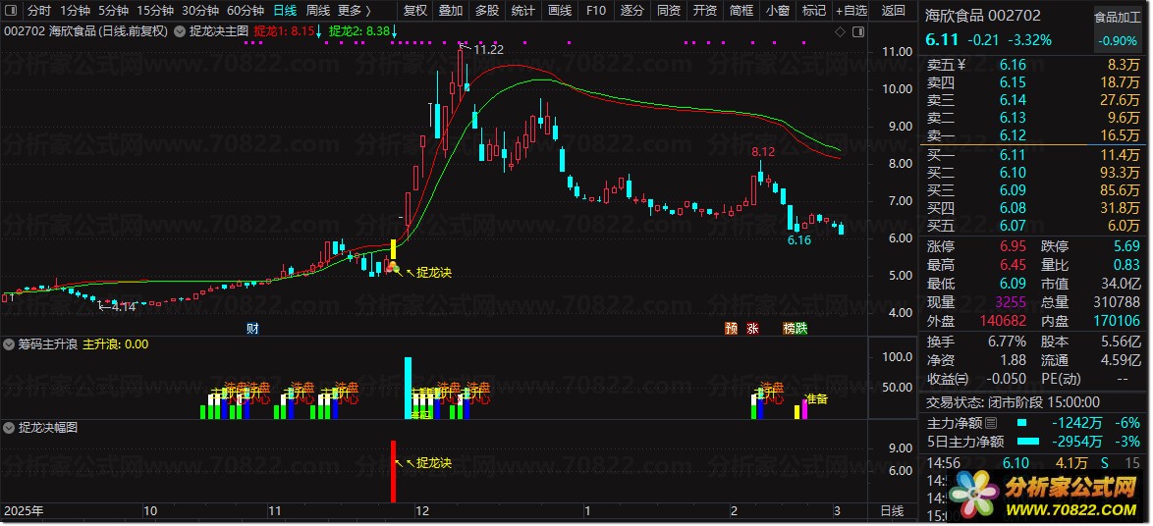The image size is (1153, 526).
Task: Click the 14:56 trade tick row
Action: click(x=1034, y=463)
